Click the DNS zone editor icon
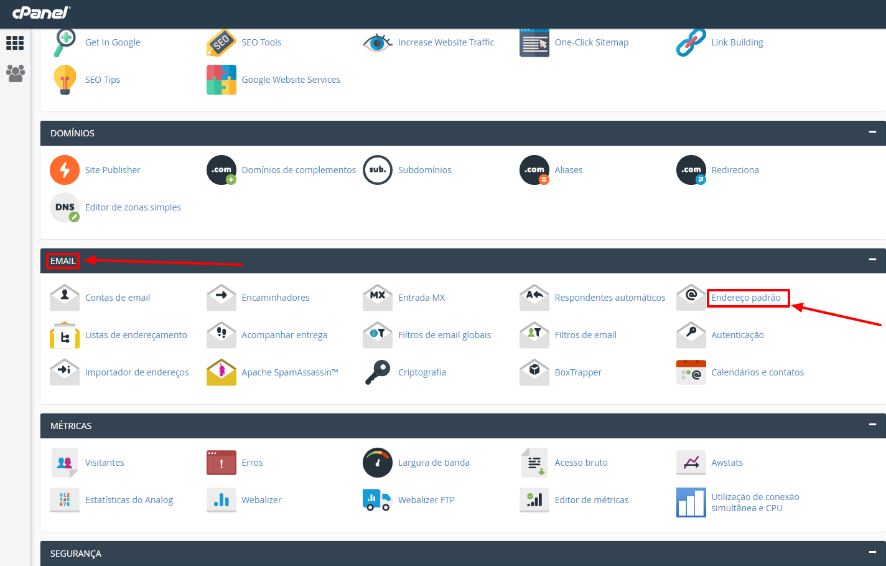886x566 pixels. pos(65,207)
